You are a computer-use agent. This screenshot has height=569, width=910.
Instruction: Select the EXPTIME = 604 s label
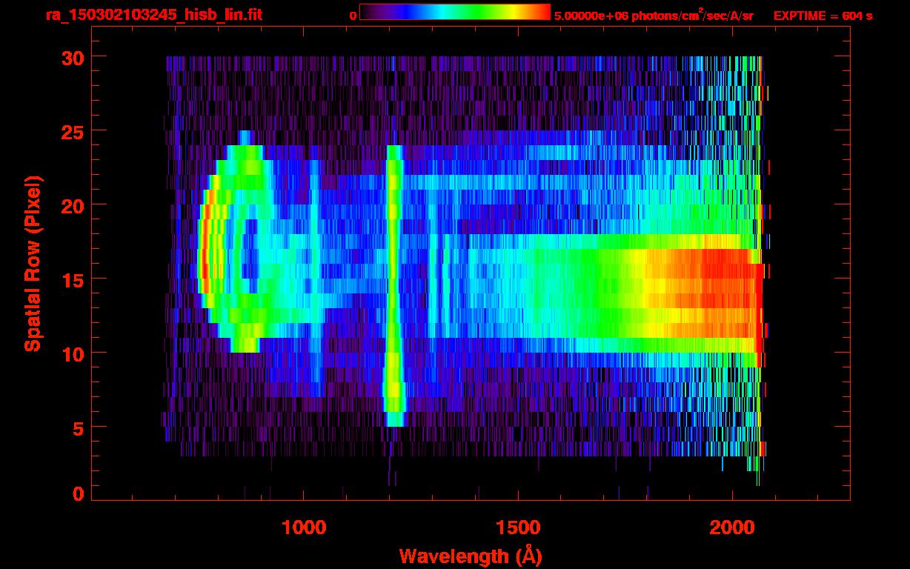[823, 16]
